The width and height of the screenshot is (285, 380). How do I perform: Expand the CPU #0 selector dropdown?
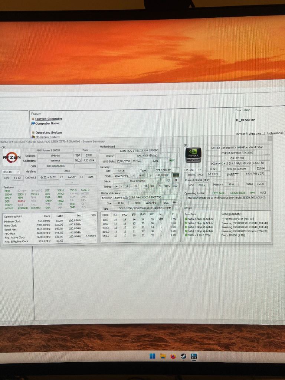(x=11, y=172)
